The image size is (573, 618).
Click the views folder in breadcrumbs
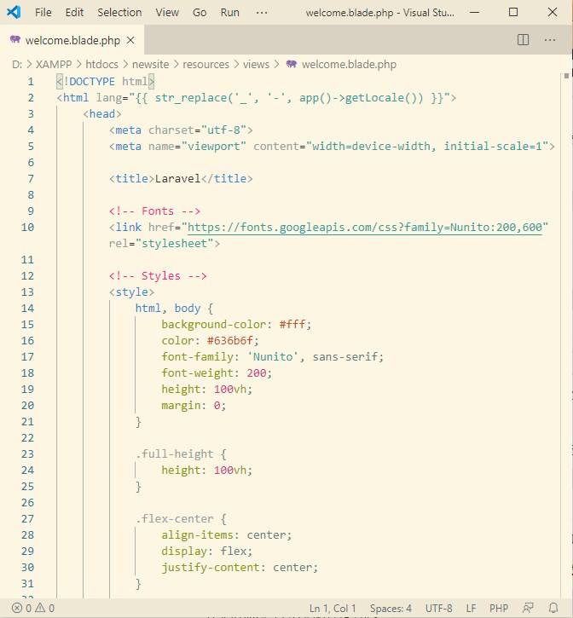click(256, 64)
